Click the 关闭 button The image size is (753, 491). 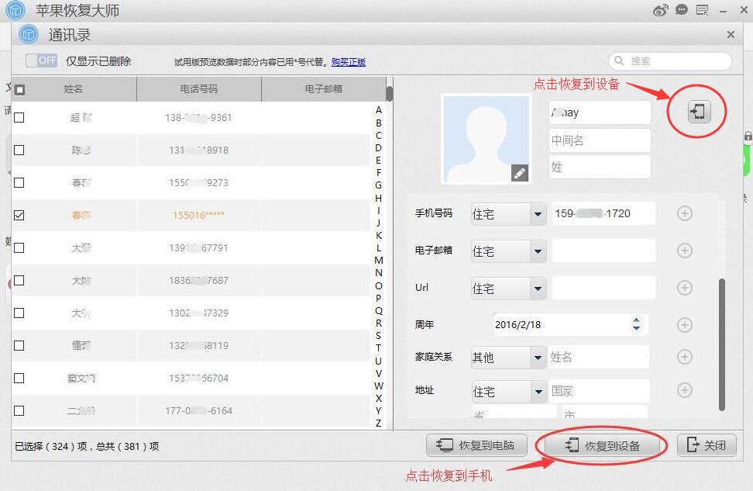click(x=707, y=445)
